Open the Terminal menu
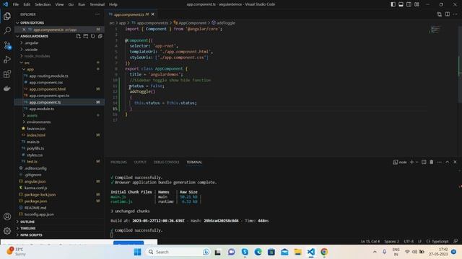462x259 pixels. 97,4
